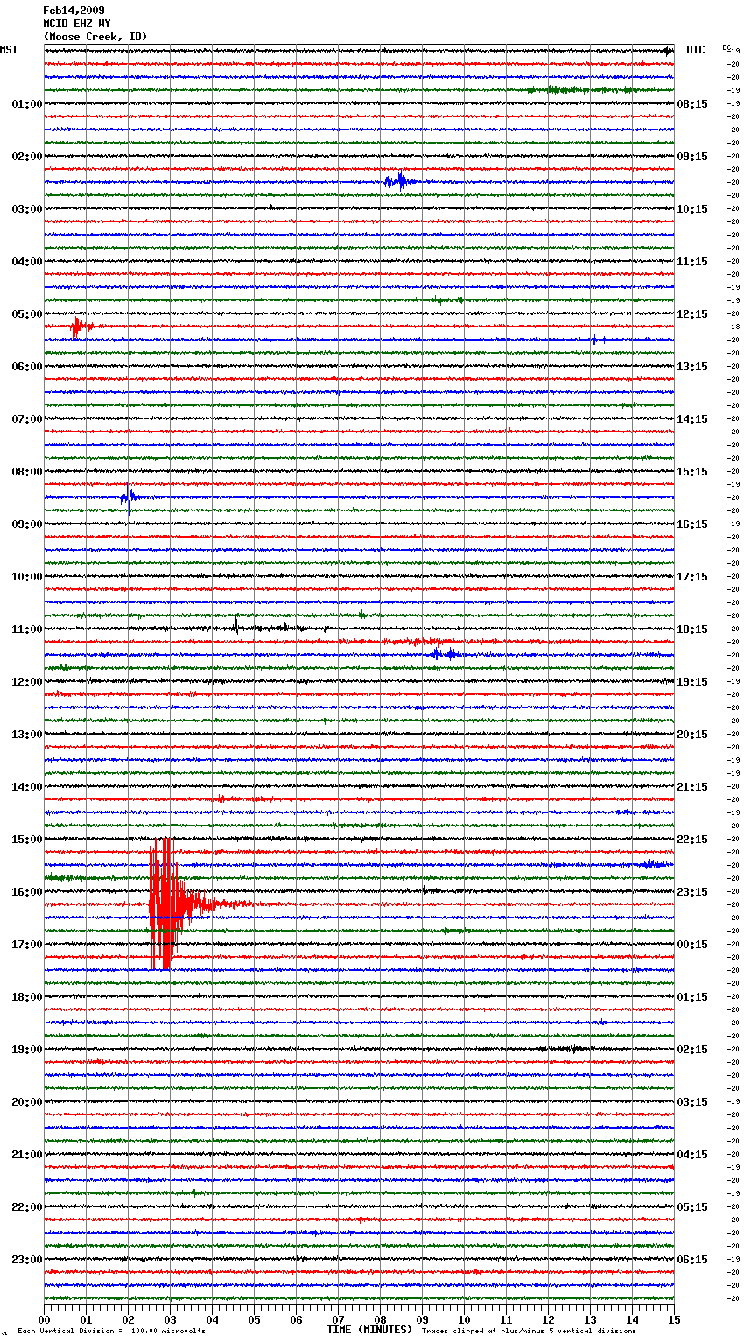This screenshot has height=1343, width=744.
Task: Click the 16:15 UTC time label
Action: (692, 524)
